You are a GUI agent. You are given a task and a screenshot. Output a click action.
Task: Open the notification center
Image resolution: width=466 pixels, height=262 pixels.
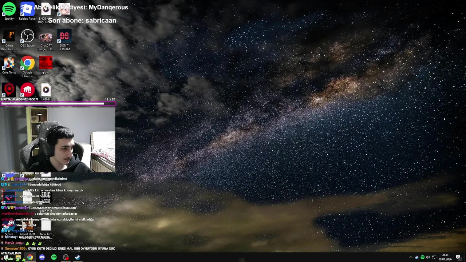(x=458, y=257)
